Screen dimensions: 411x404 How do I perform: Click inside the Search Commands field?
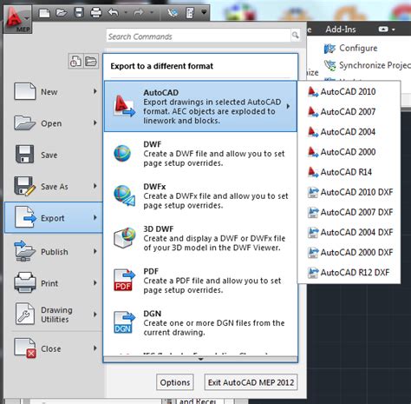pos(199,36)
